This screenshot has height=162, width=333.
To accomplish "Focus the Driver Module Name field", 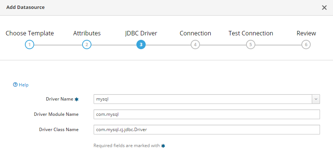I will pyautogui.click(x=207, y=114).
